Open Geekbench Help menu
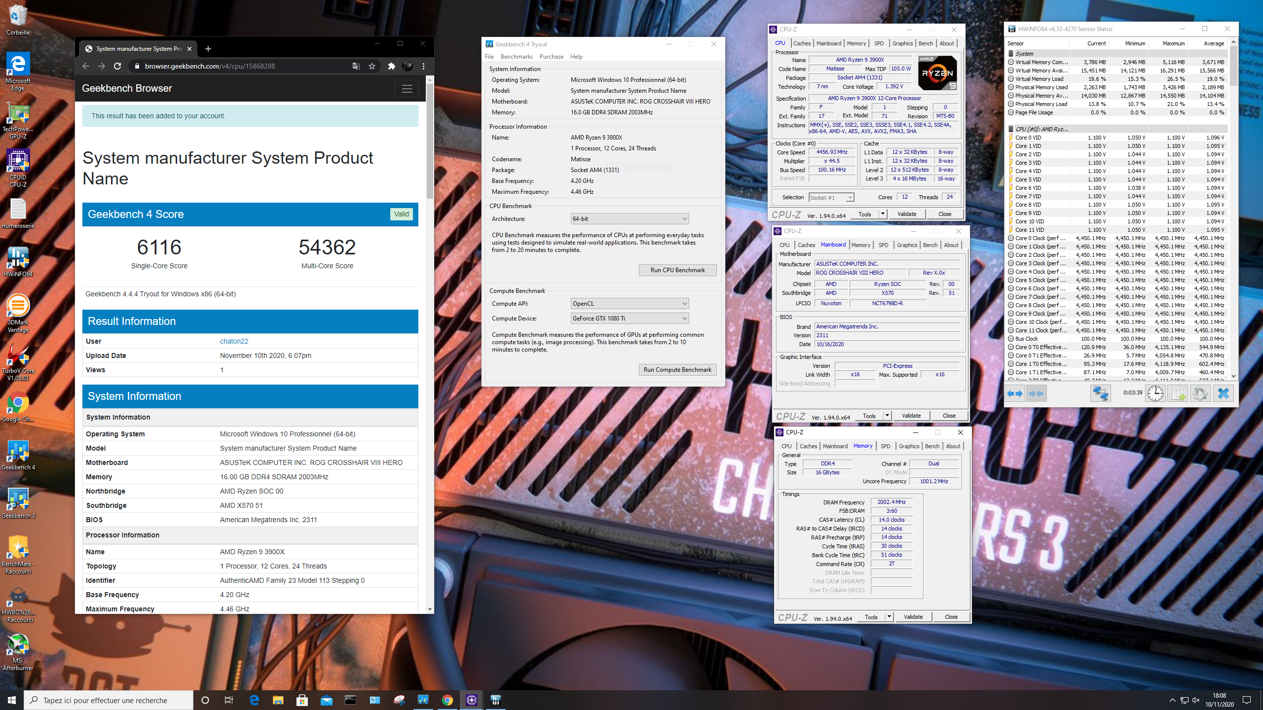Screen dimensions: 1263x710 tap(576, 57)
